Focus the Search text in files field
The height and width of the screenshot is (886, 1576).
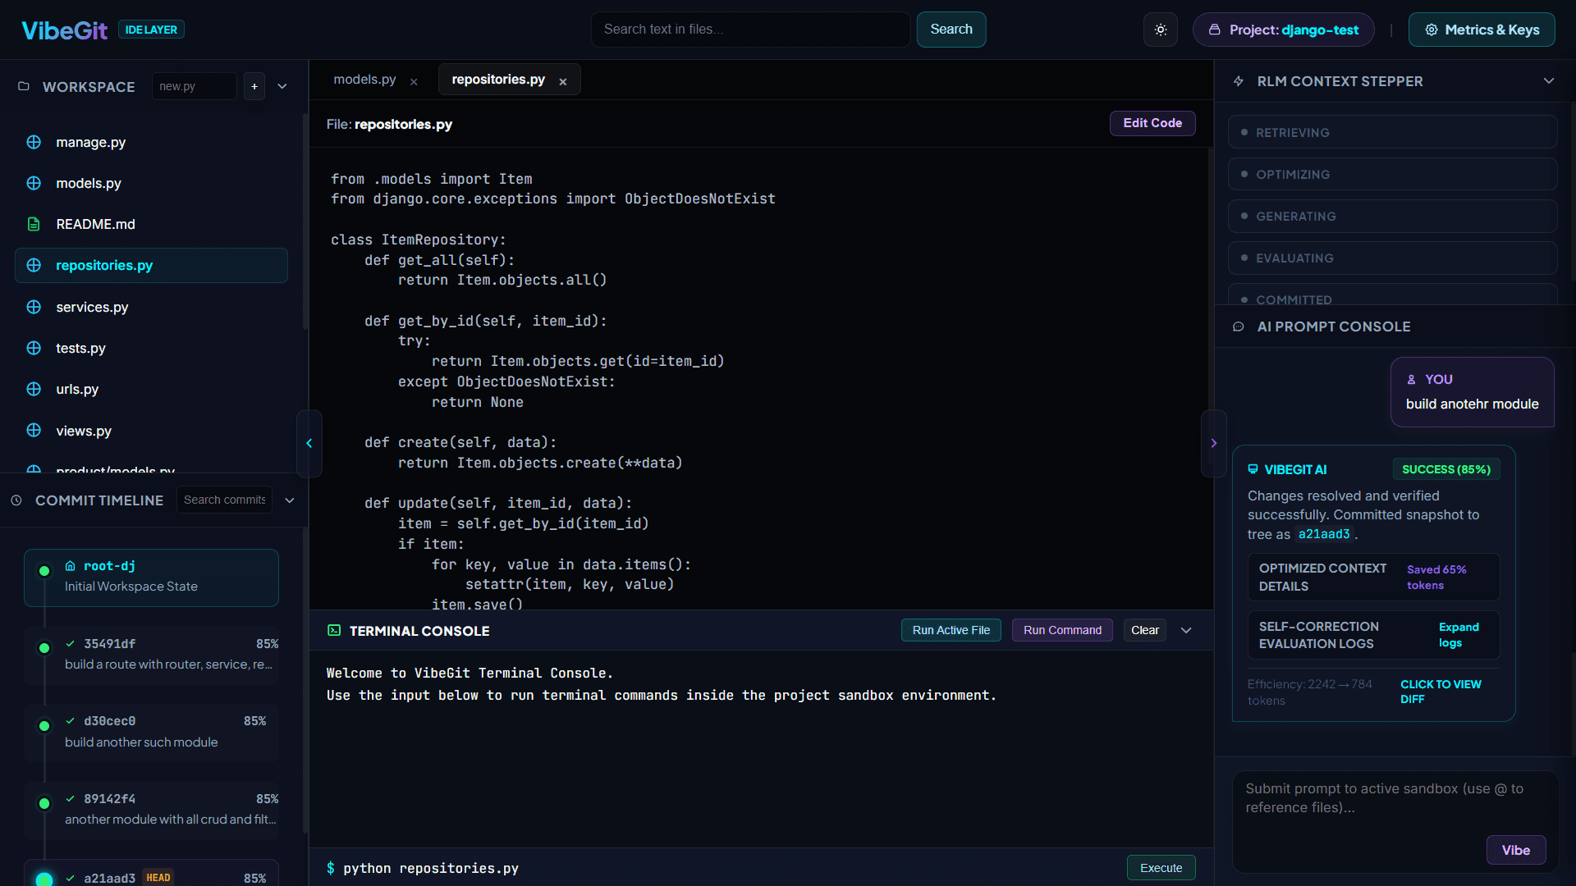click(x=750, y=30)
